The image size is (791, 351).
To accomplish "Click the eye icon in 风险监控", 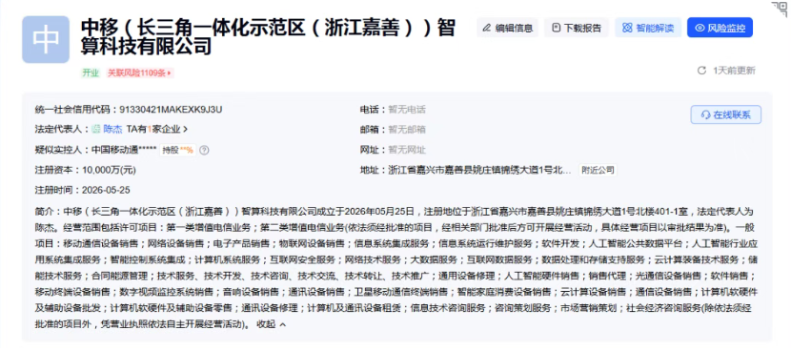I will 700,28.
